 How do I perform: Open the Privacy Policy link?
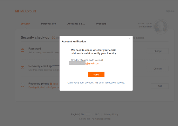pyautogui.click(x=111, y=114)
